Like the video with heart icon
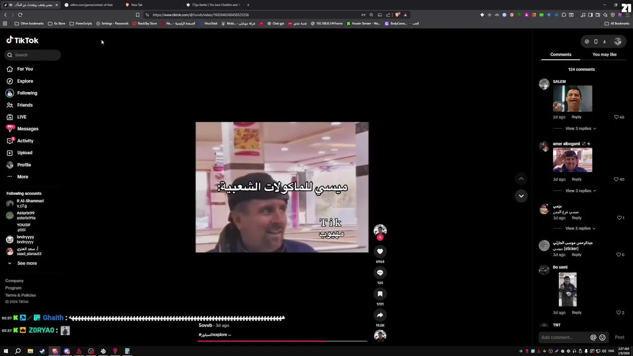The height and width of the screenshot is (356, 633). point(380,251)
